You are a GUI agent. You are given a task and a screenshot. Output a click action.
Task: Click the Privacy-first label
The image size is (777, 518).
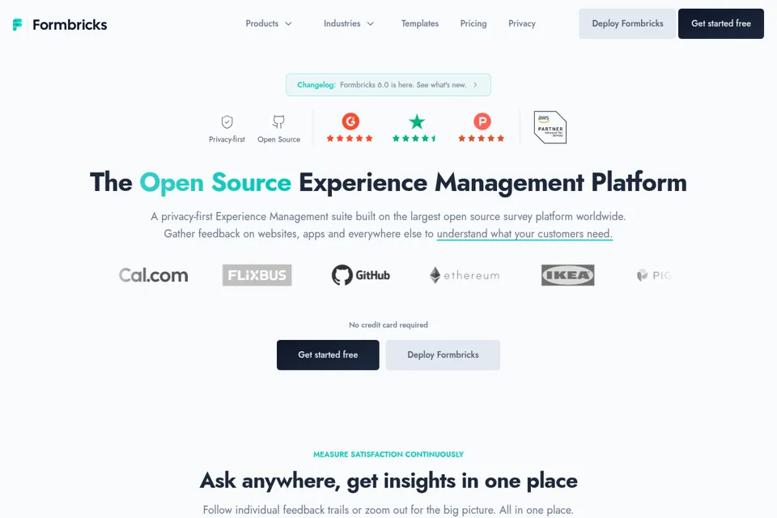point(227,139)
